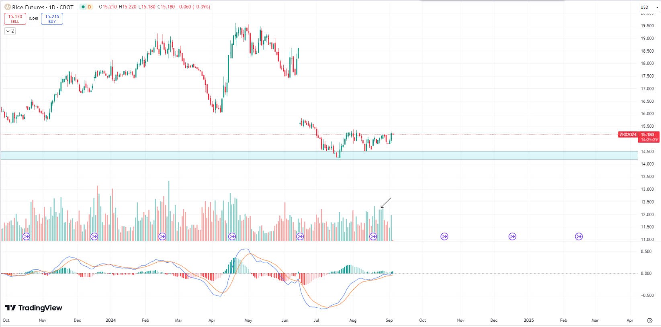661x327 pixels.
Task: Click the 0.045 spread value
Action: (x=34, y=18)
